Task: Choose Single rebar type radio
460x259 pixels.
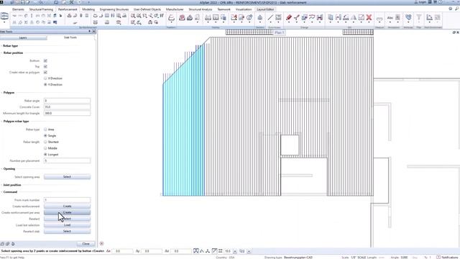Action: click(x=45, y=136)
